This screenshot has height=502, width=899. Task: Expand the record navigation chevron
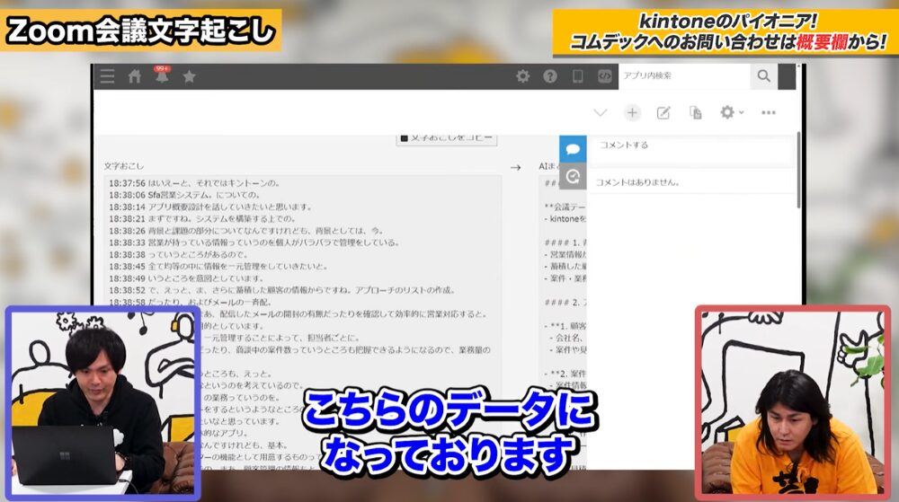click(x=601, y=113)
